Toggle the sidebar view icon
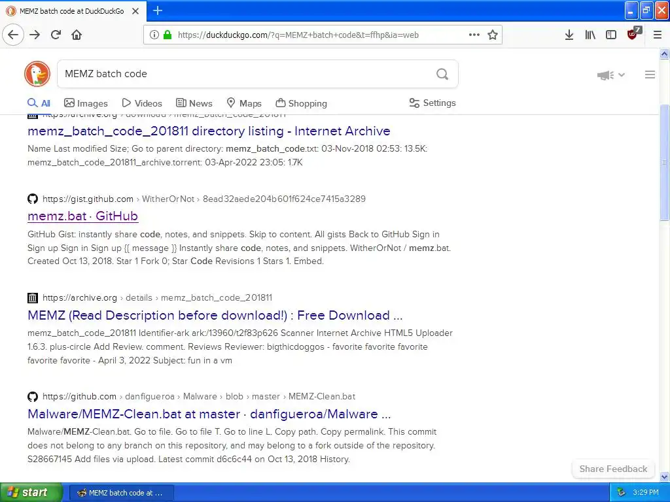The image size is (670, 502). click(611, 35)
